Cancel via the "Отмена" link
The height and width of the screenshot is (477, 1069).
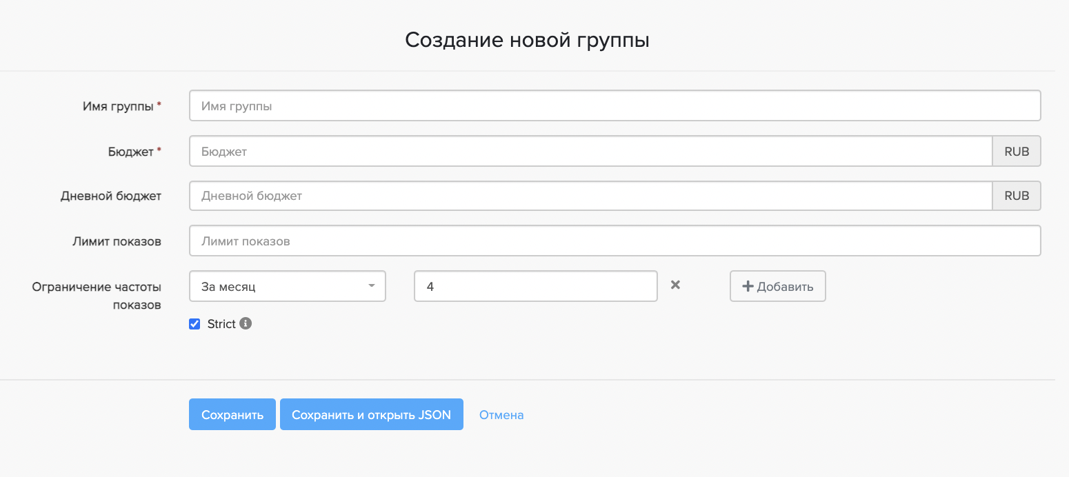pos(501,415)
